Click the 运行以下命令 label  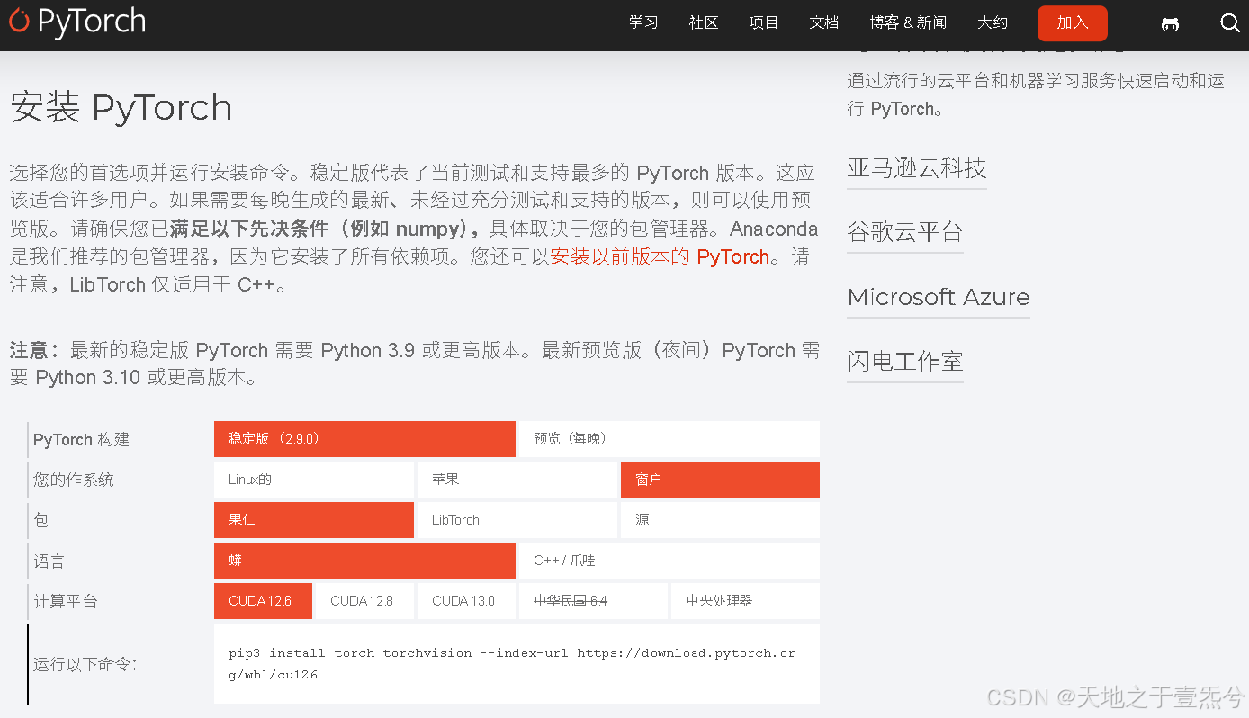[85, 665]
